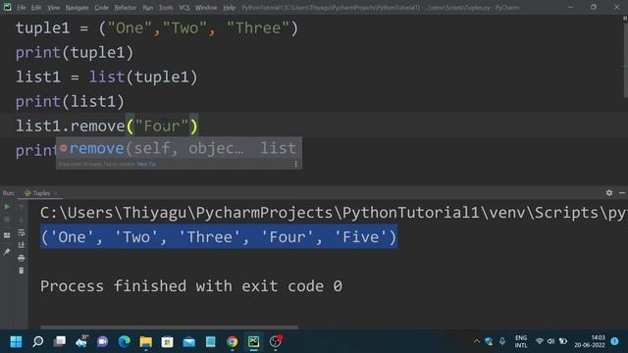Click the Stop square icon in Run panel
Viewport: 628px width, 353px height.
[7, 220]
